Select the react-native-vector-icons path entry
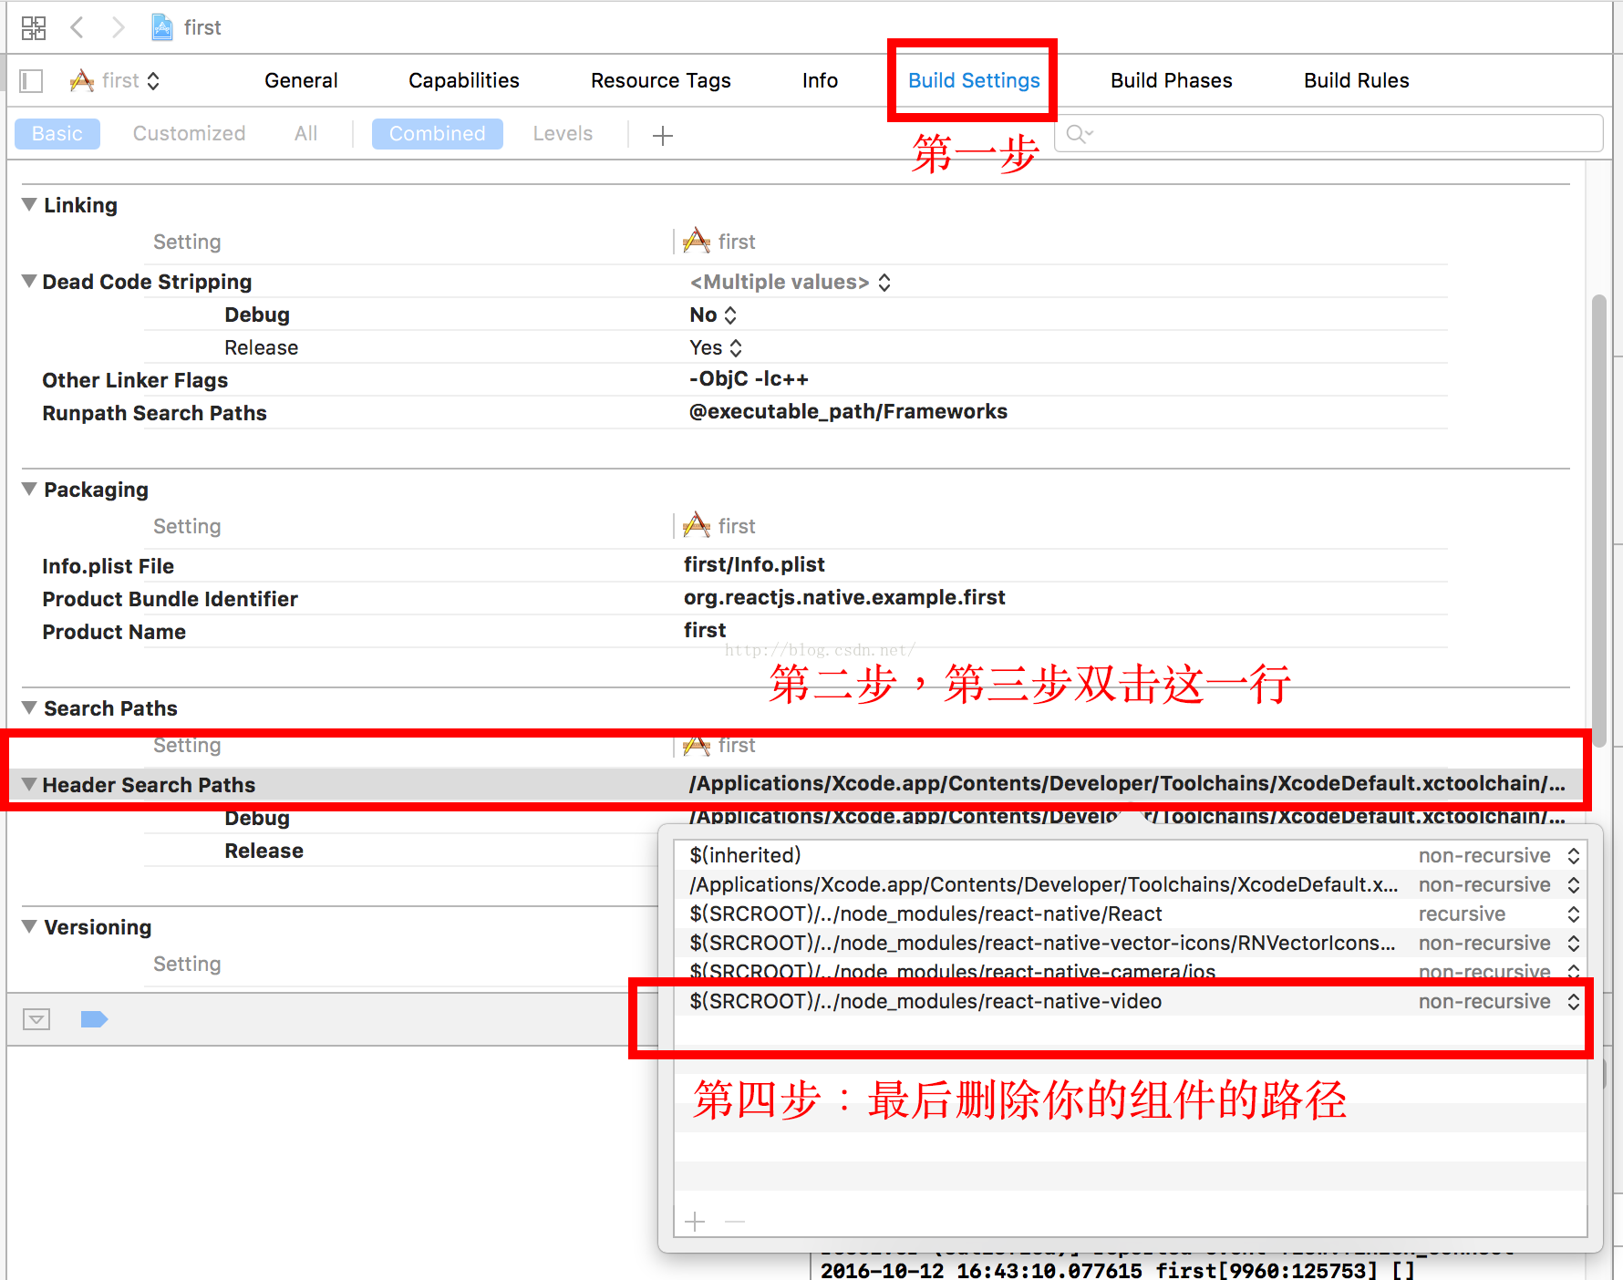This screenshot has height=1280, width=1623. [1130, 943]
